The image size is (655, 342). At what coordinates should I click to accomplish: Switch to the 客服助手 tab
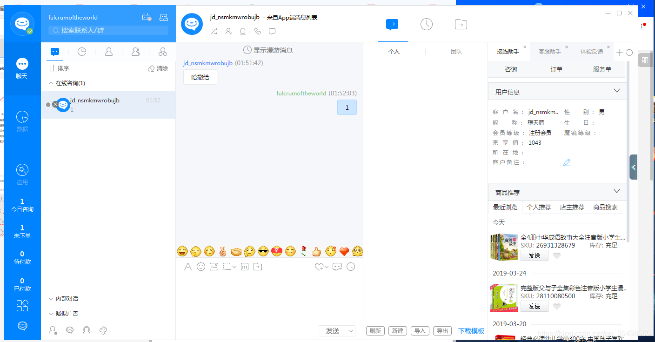tap(549, 52)
